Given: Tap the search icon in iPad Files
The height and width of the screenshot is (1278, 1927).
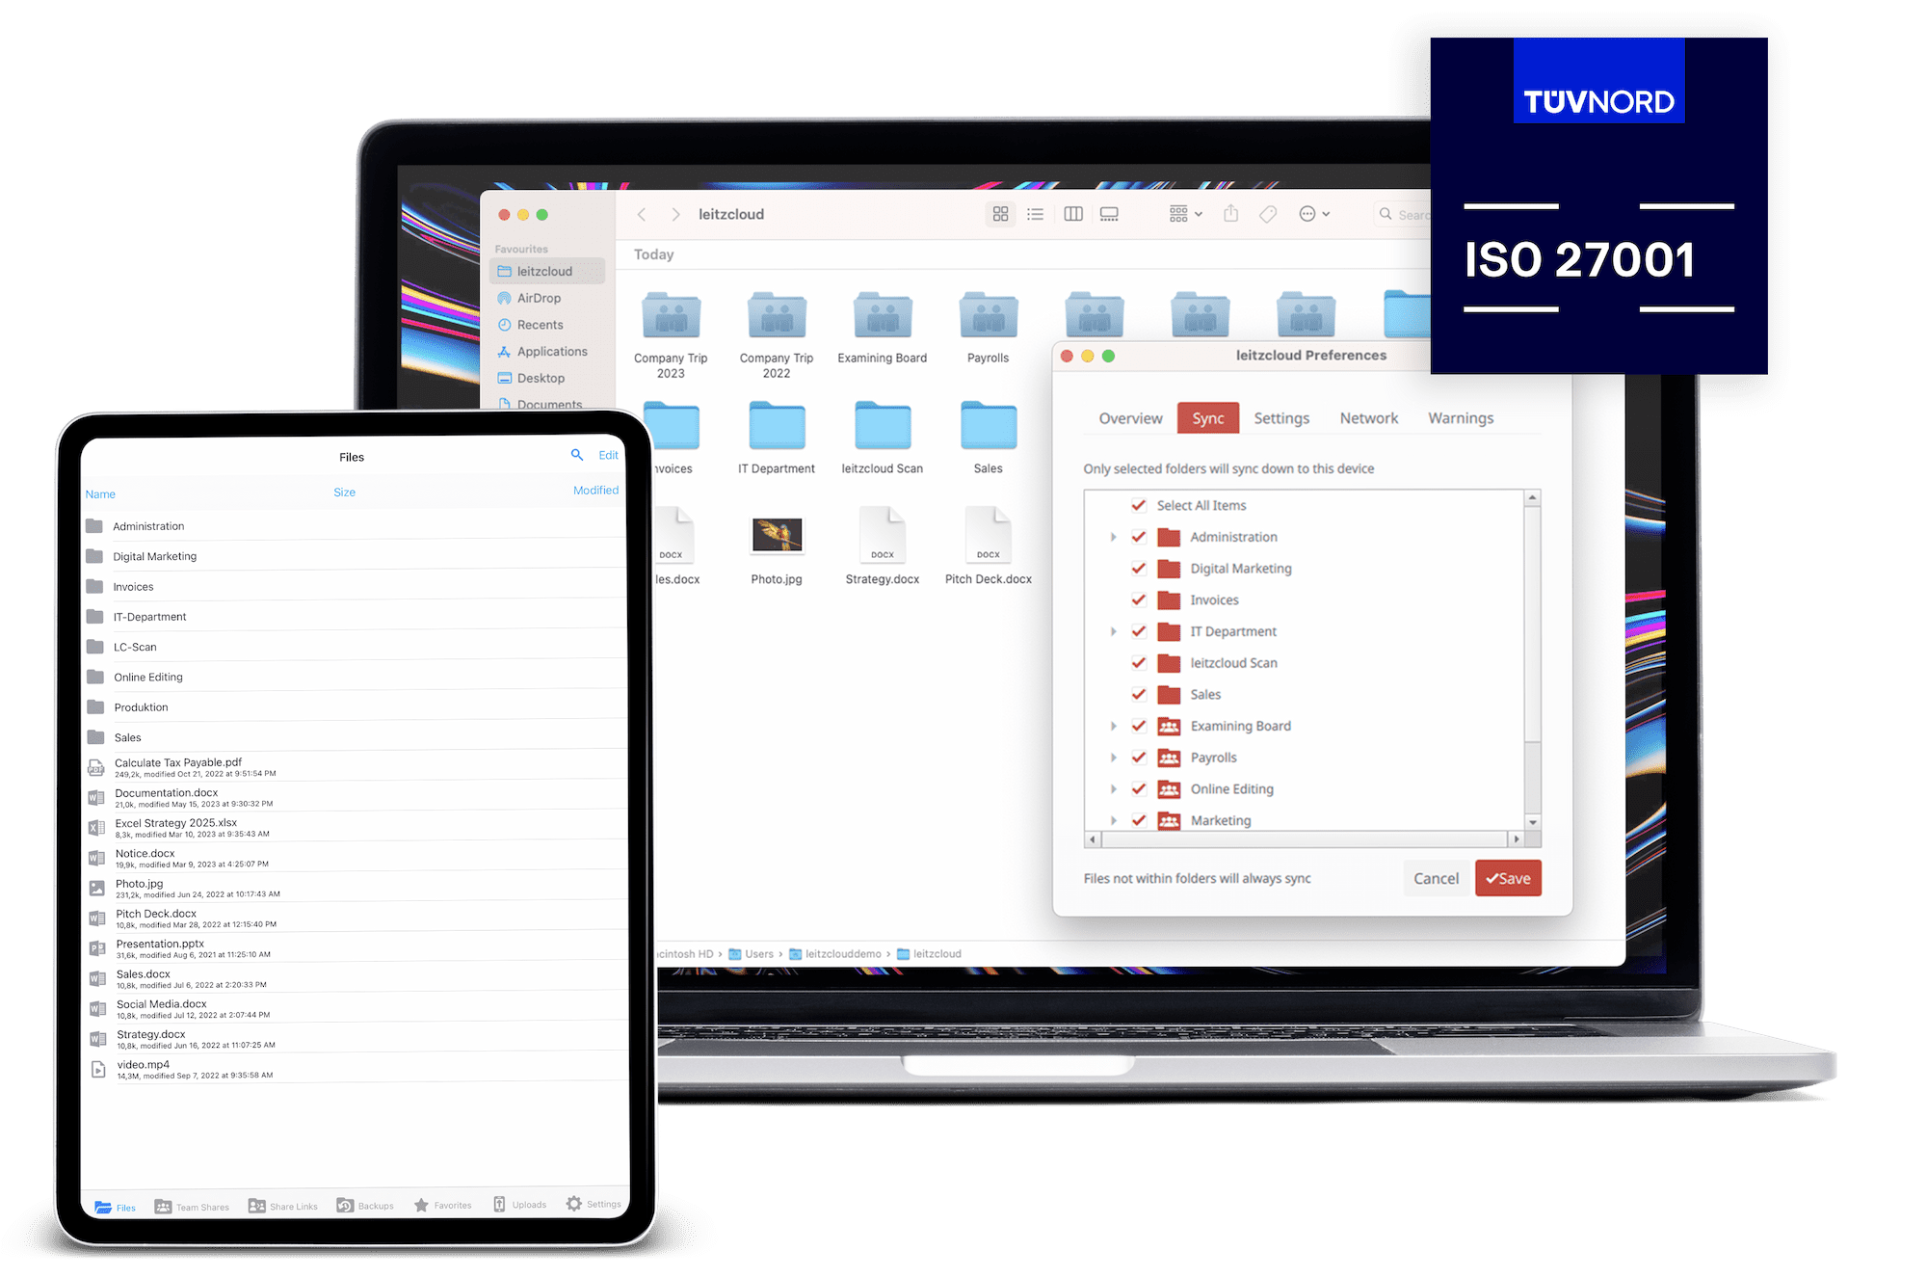Looking at the screenshot, I should click(576, 454).
